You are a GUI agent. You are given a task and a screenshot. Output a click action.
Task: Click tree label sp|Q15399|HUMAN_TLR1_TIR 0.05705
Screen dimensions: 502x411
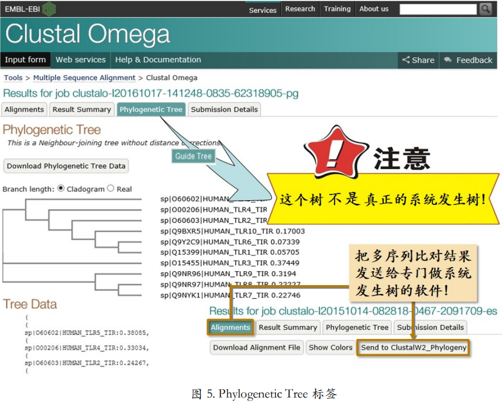pyautogui.click(x=229, y=252)
